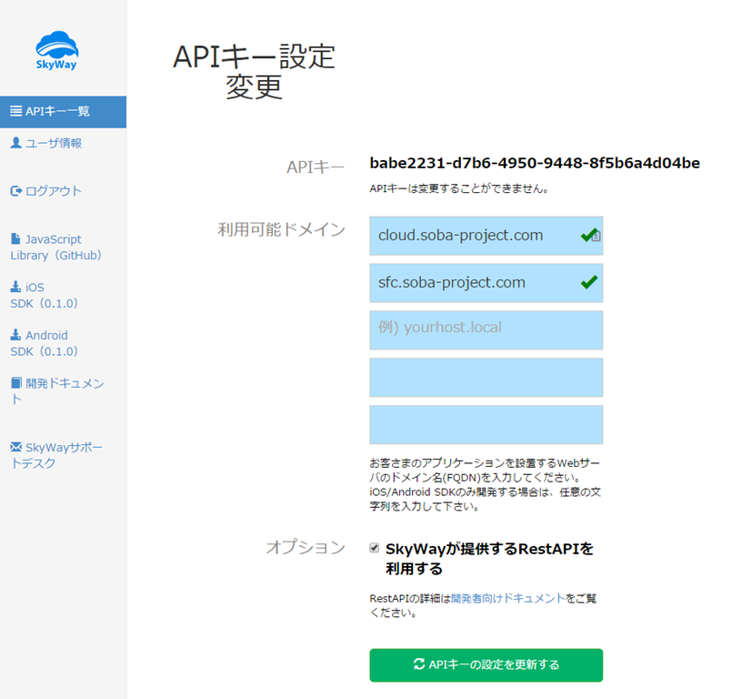Click the APIキー field label
The image size is (732, 699).
click(316, 167)
